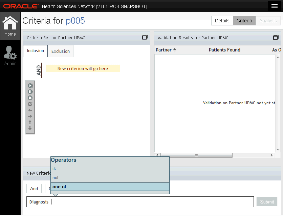
Task: Switch to the Criteria tab
Action: (x=244, y=21)
